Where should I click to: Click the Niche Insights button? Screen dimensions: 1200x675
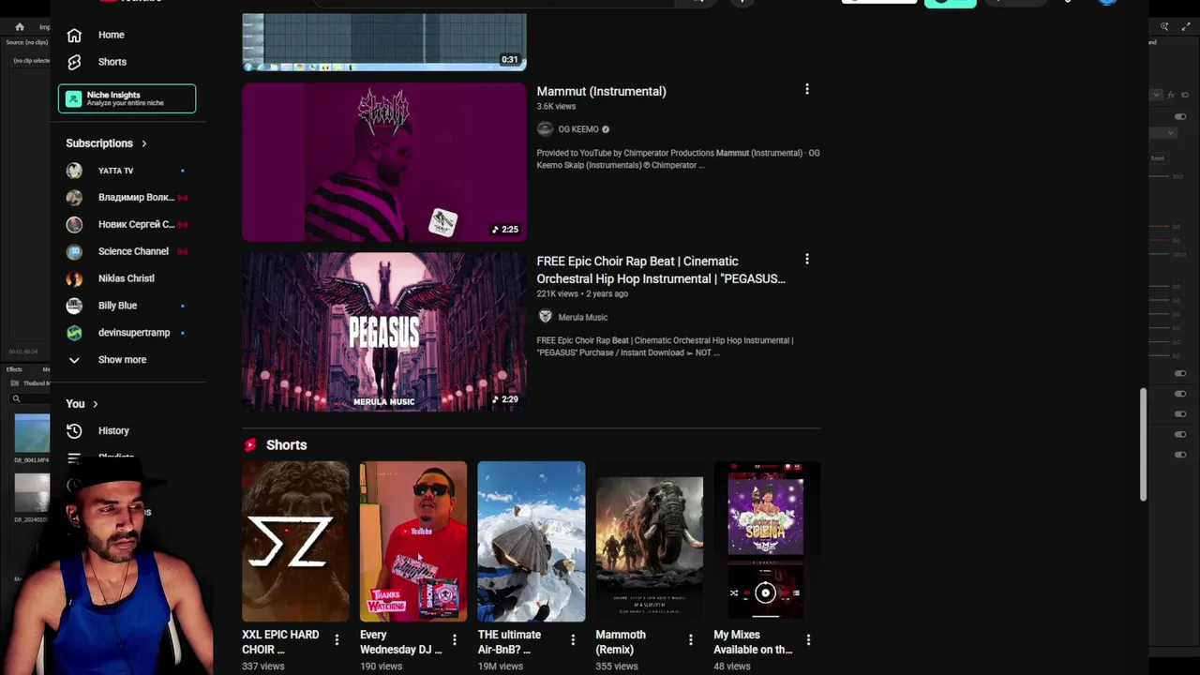127,98
